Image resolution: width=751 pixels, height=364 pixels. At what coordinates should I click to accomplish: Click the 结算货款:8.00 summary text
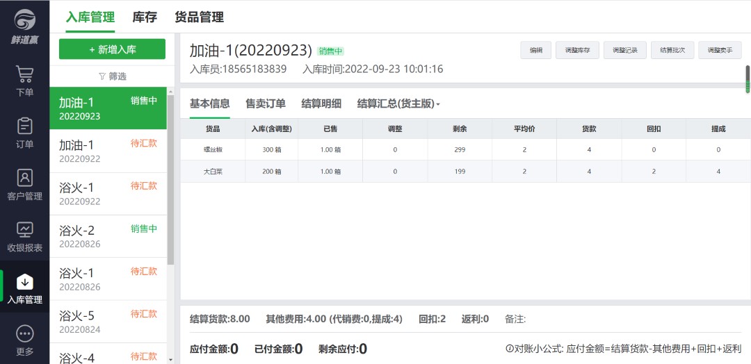click(220, 319)
